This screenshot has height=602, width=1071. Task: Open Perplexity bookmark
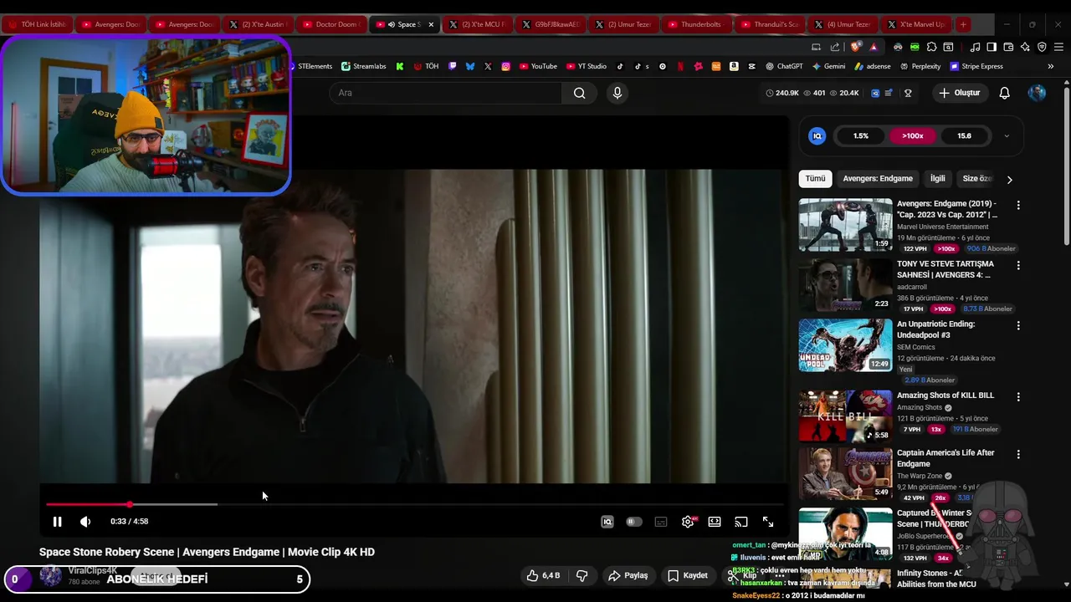coord(920,66)
